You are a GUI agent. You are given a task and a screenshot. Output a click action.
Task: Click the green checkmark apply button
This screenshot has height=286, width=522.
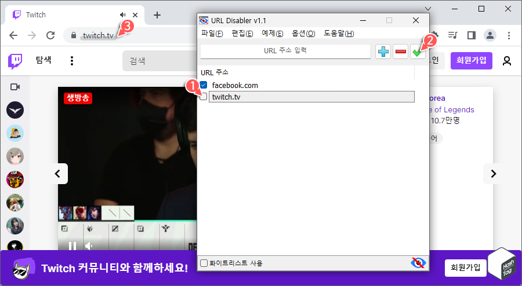[418, 52]
